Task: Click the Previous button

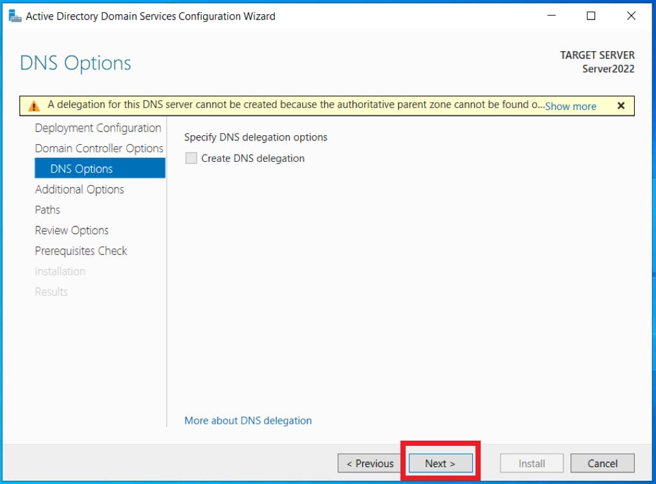Action: [x=369, y=463]
